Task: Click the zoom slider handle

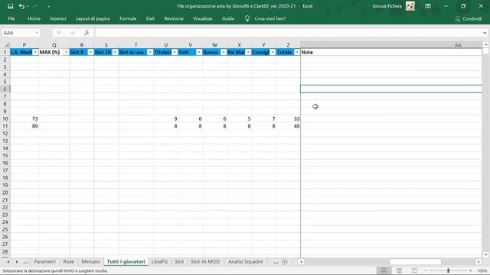Action: [448, 270]
